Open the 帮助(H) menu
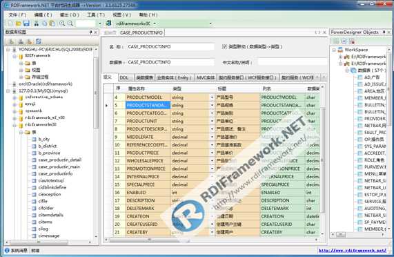The image size is (394, 257). (148, 15)
